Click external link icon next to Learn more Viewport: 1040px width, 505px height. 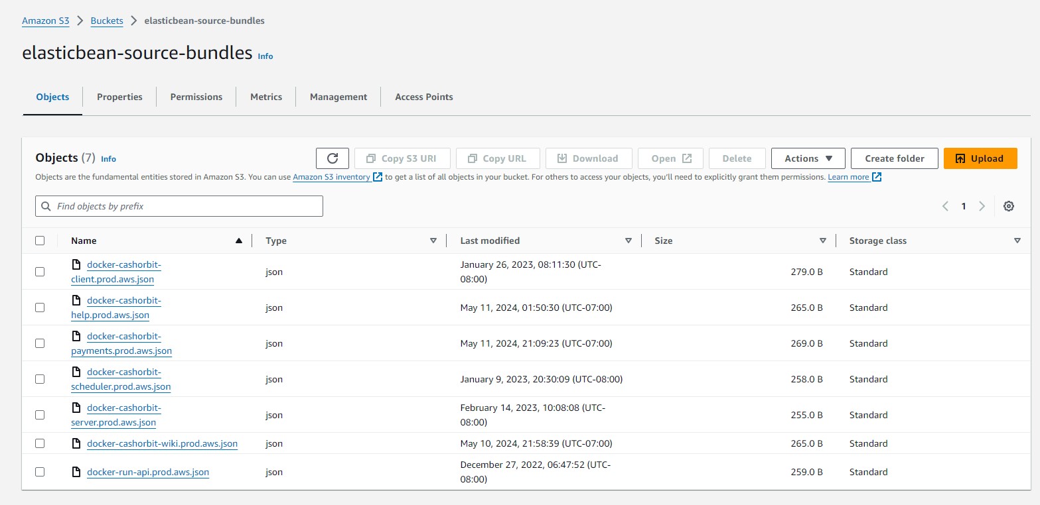877,177
